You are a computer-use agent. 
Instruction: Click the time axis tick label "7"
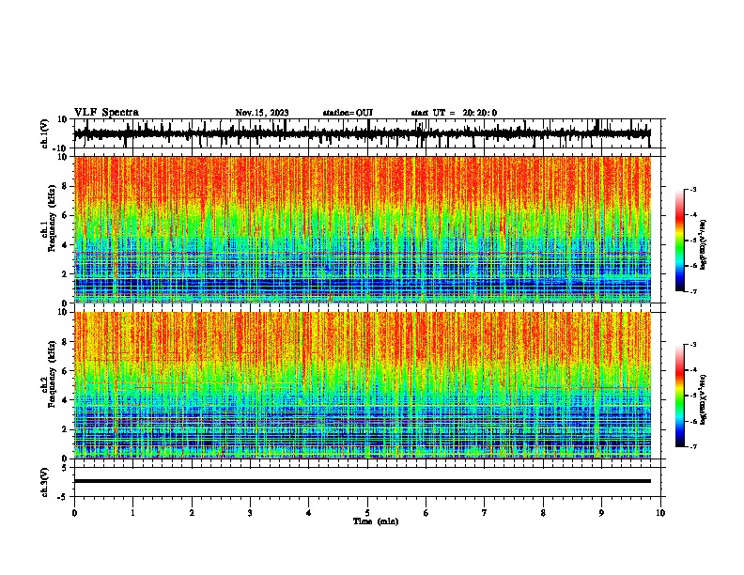[x=485, y=513]
